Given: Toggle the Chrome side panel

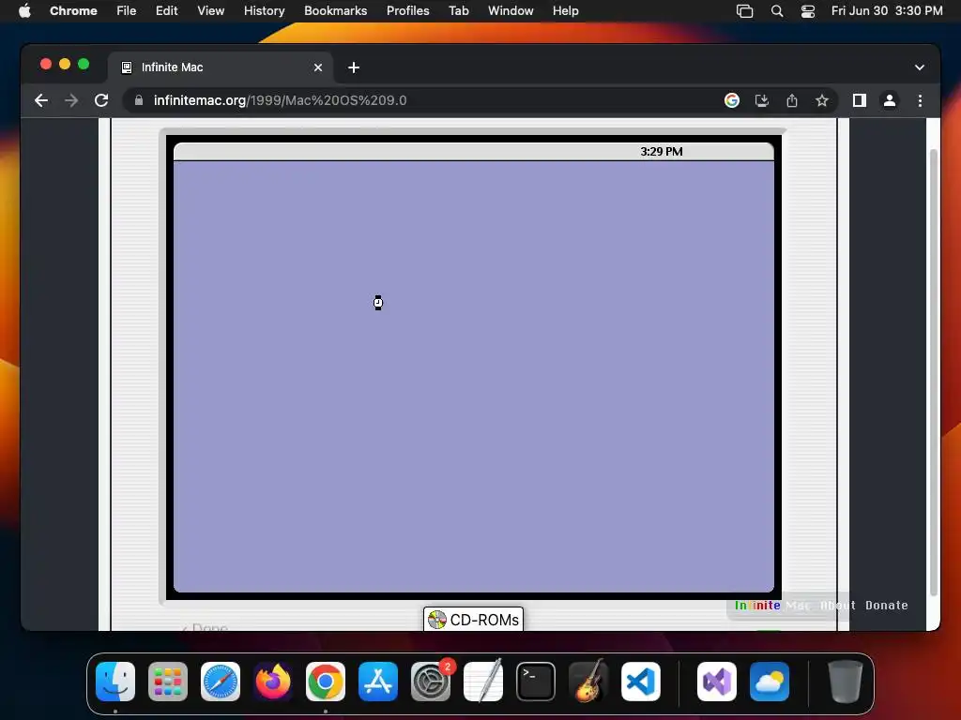Looking at the screenshot, I should (860, 100).
